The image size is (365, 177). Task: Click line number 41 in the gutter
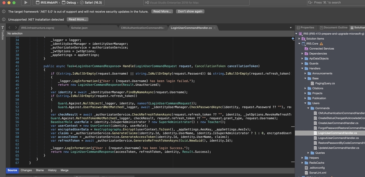17,66
